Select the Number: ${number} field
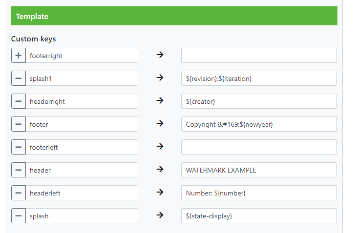Viewport: 357px width, 233px height. (259, 193)
